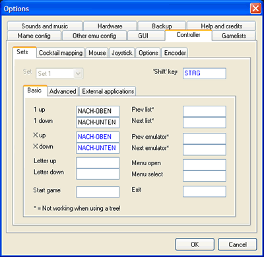
Task: Click the Cancel button
Action: pos(238,244)
